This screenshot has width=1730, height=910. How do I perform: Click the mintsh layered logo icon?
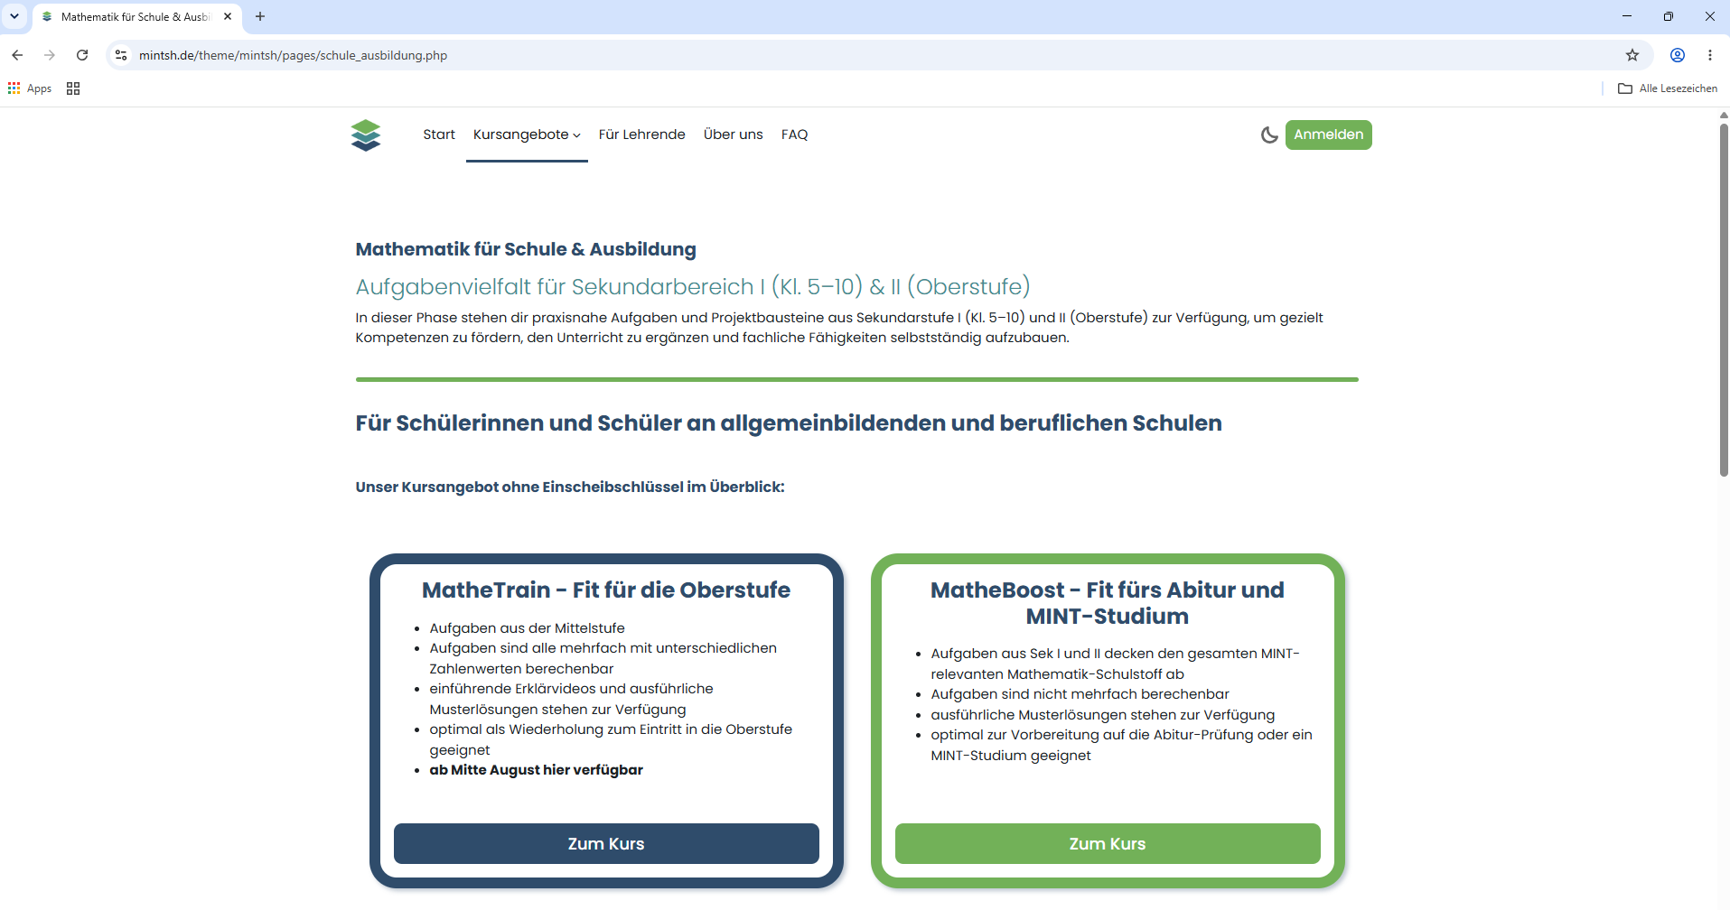(366, 135)
